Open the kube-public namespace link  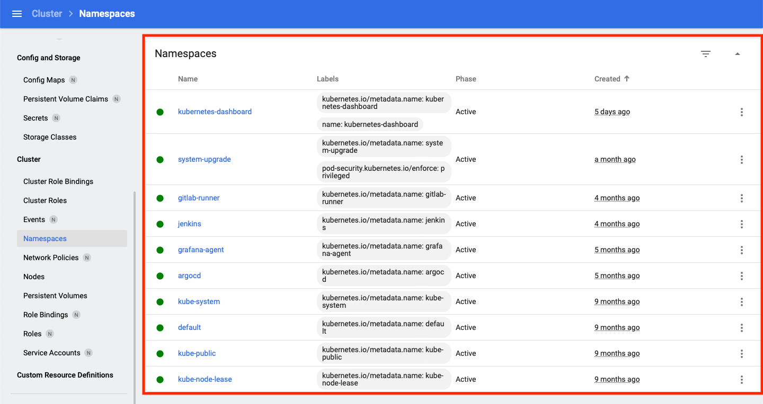[197, 353]
